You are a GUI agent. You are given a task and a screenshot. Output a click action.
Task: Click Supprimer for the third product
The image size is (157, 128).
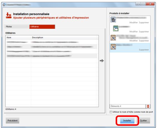point(144,41)
